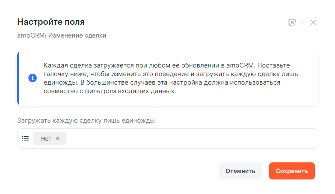Remove the "Нет" chip with its x
Viewport: 335px width, 194px height.
(x=58, y=138)
